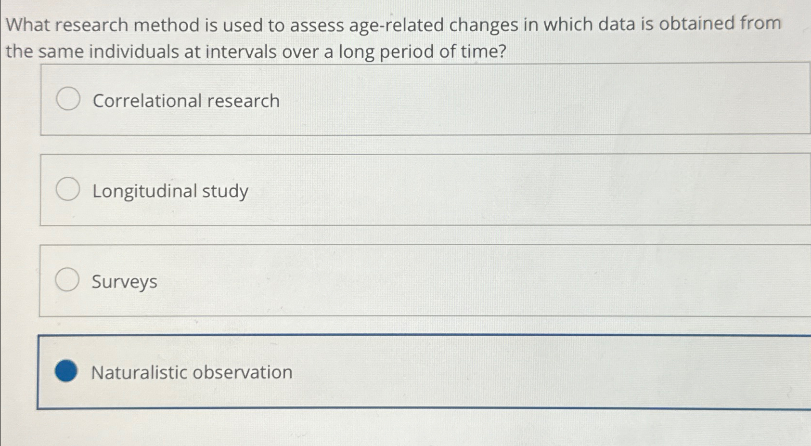The width and height of the screenshot is (811, 446).
Task: Click the empty circle beside Longitudinal study
Action: pyautogui.click(x=68, y=190)
